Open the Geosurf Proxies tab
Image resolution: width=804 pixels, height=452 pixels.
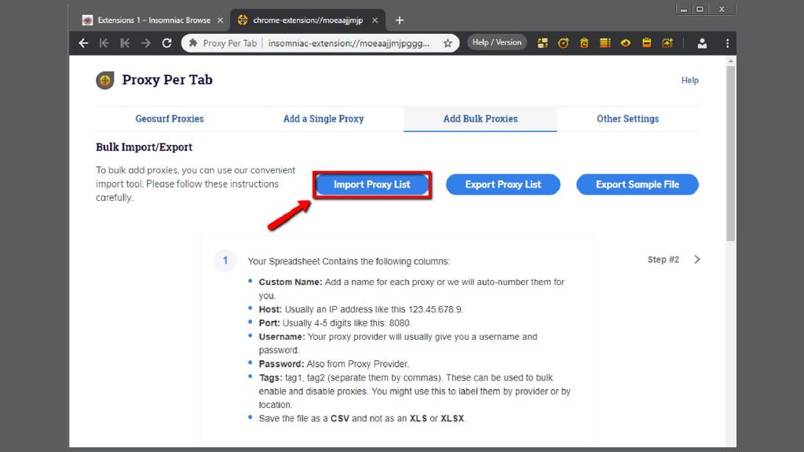170,119
